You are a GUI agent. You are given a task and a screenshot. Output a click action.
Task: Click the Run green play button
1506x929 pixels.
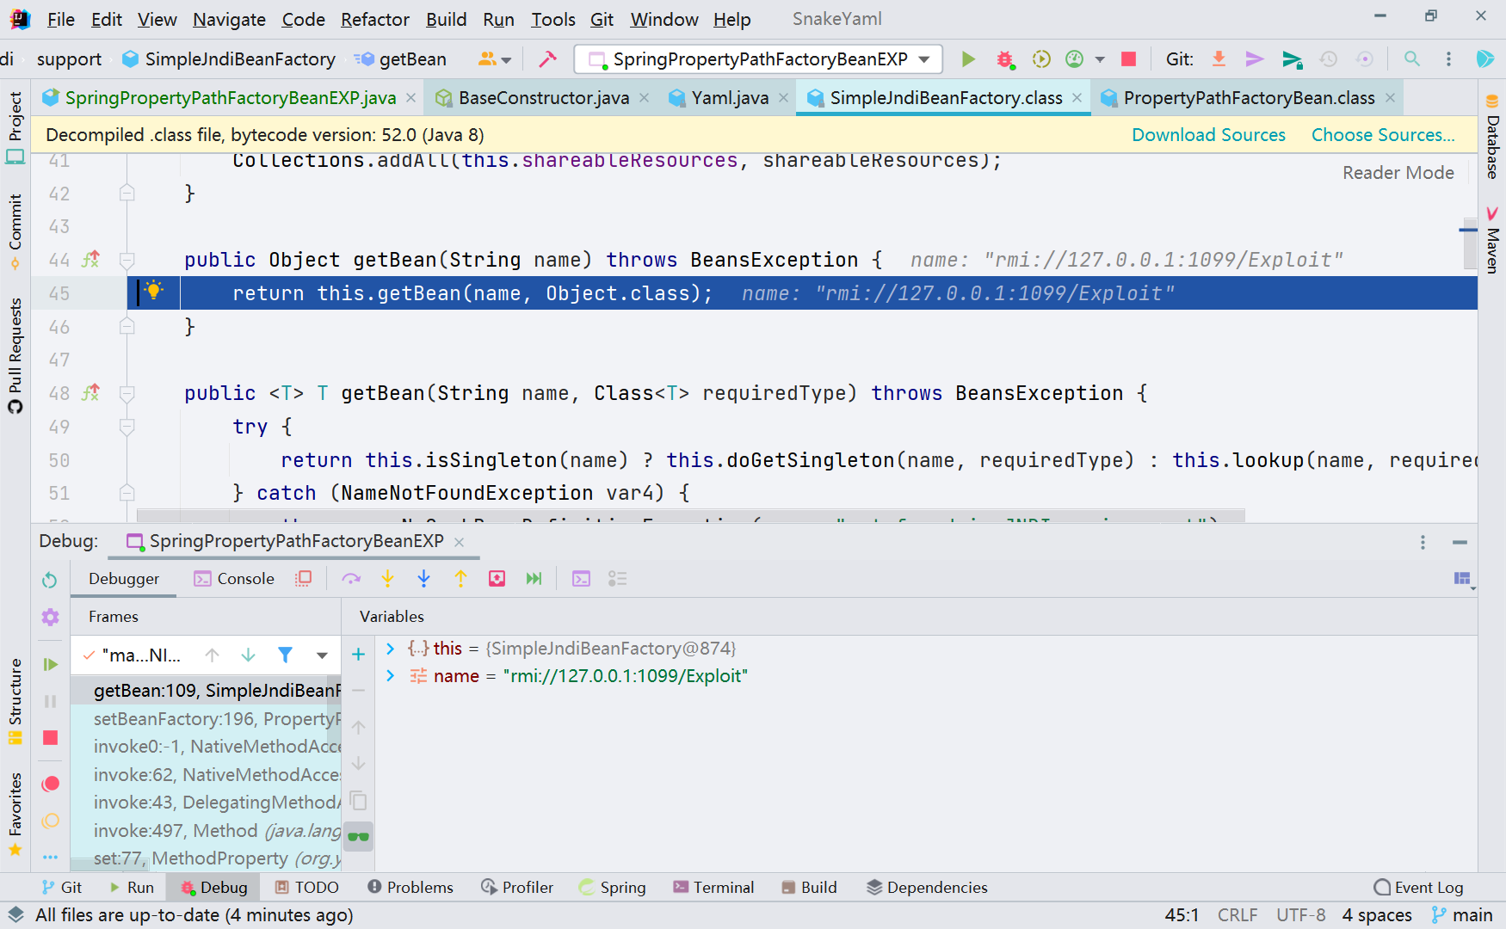point(968,59)
